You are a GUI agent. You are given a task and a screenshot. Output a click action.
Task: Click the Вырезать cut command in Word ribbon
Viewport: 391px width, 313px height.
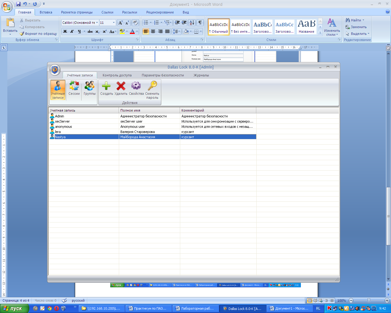point(30,20)
